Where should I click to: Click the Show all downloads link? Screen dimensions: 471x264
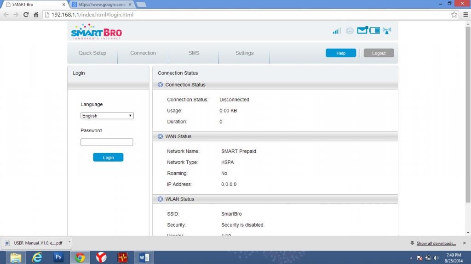[436, 243]
